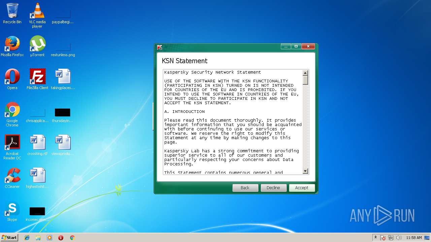Image resolution: width=431 pixels, height=242 pixels.
Task: Open the Recycle Bin desktop icon
Action: [x=12, y=13]
